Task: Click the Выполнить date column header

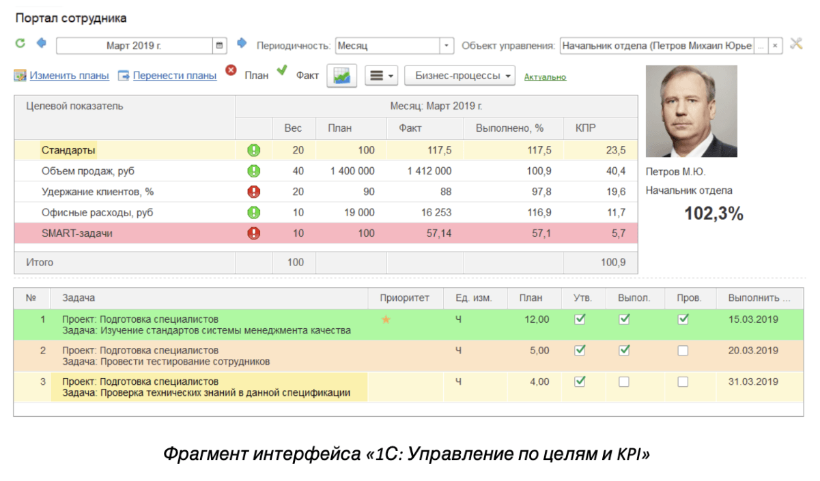Action: [759, 298]
